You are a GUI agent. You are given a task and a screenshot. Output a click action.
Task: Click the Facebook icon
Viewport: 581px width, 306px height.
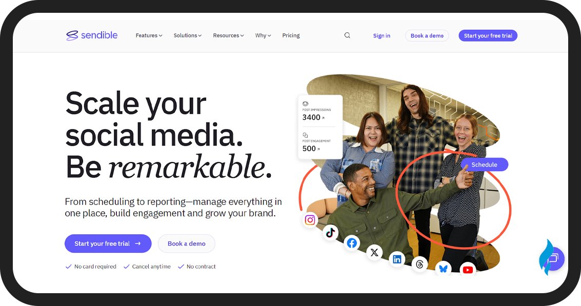click(x=352, y=243)
